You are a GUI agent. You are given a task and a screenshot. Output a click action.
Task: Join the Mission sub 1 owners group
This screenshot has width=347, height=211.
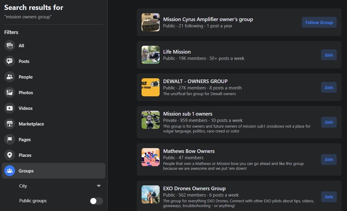[329, 122]
